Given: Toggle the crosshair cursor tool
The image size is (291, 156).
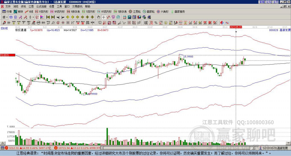Looking at the screenshot, I should pos(103,17).
